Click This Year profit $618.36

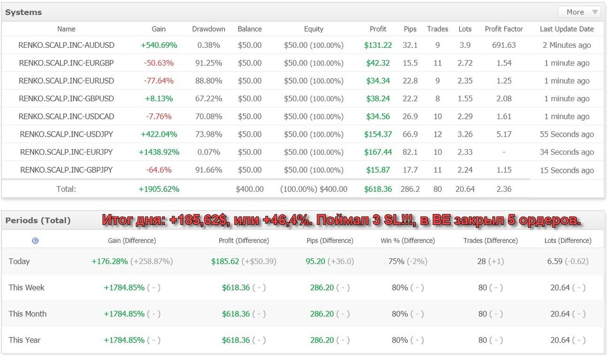pyautogui.click(x=236, y=340)
